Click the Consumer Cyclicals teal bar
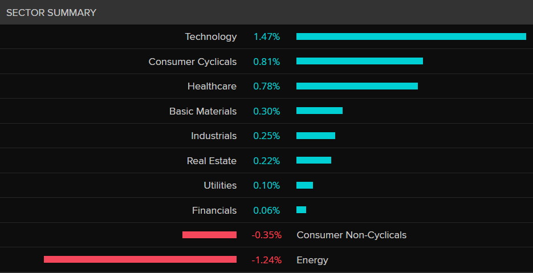The width and height of the screenshot is (533, 273). 359,61
